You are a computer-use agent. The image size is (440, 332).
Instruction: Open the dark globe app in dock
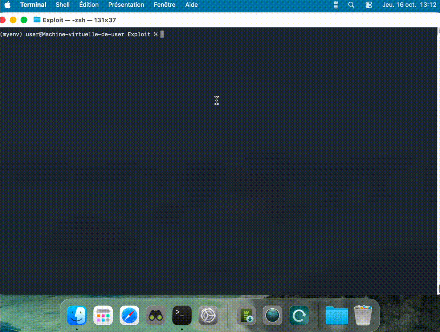tap(272, 315)
